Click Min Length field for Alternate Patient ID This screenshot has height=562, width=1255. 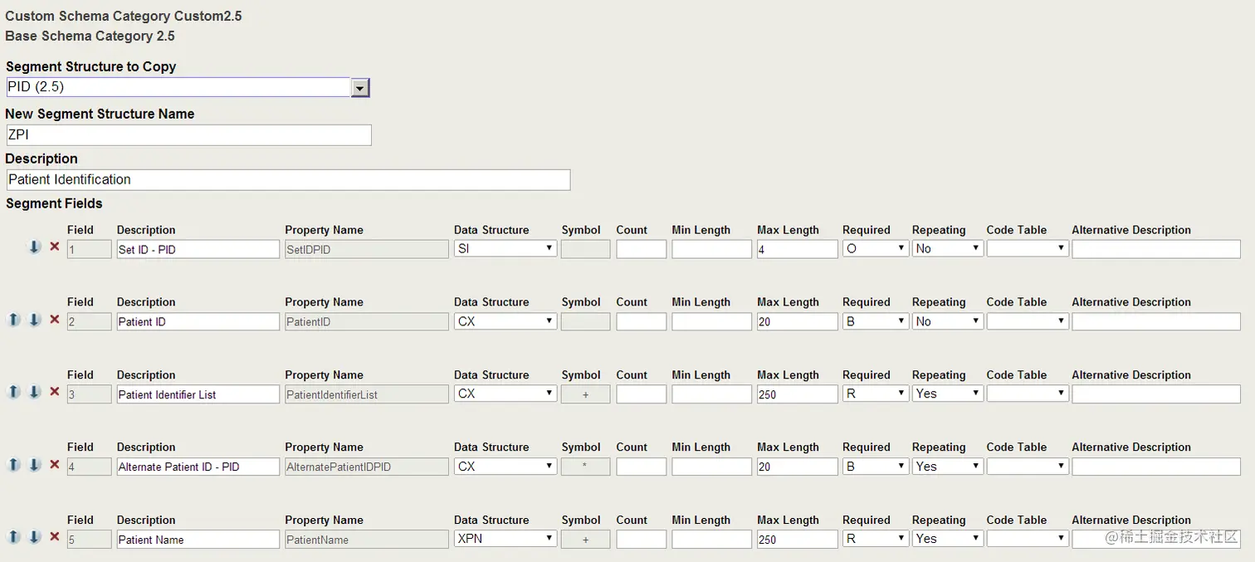pyautogui.click(x=711, y=467)
